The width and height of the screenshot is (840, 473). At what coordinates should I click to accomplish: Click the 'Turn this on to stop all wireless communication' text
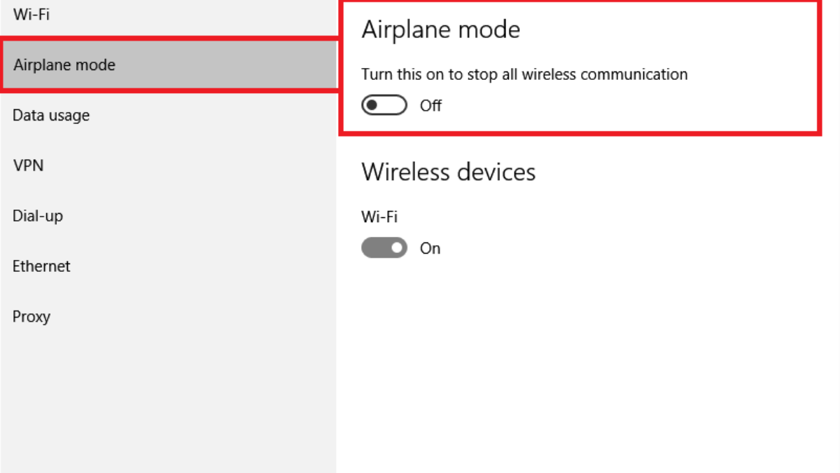pos(524,74)
